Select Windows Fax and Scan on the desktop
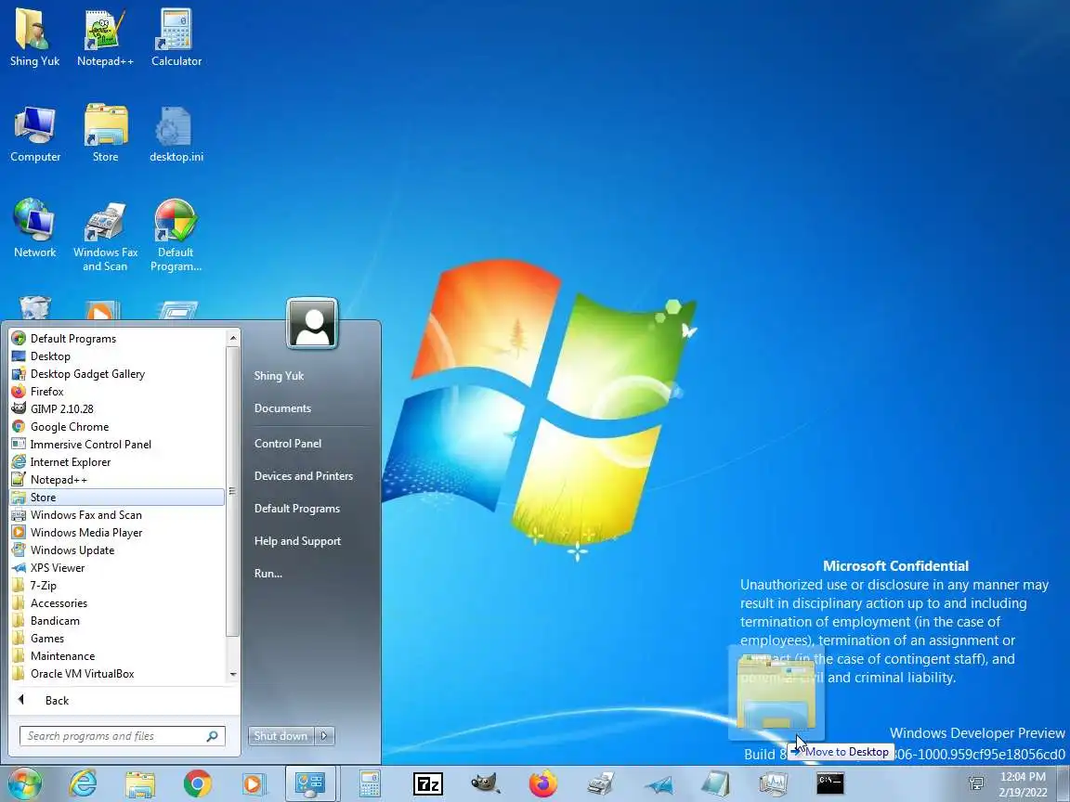Screen dimensions: 1070x802 click(105, 235)
